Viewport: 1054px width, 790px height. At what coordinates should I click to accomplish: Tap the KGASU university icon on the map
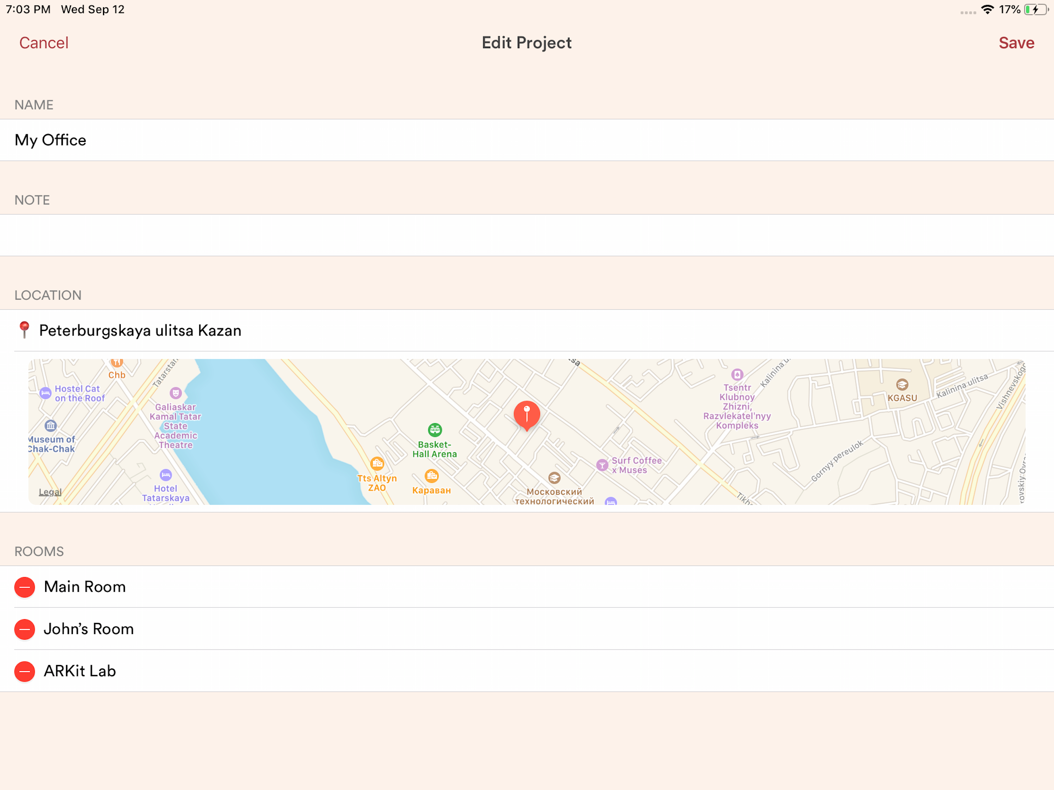click(902, 385)
